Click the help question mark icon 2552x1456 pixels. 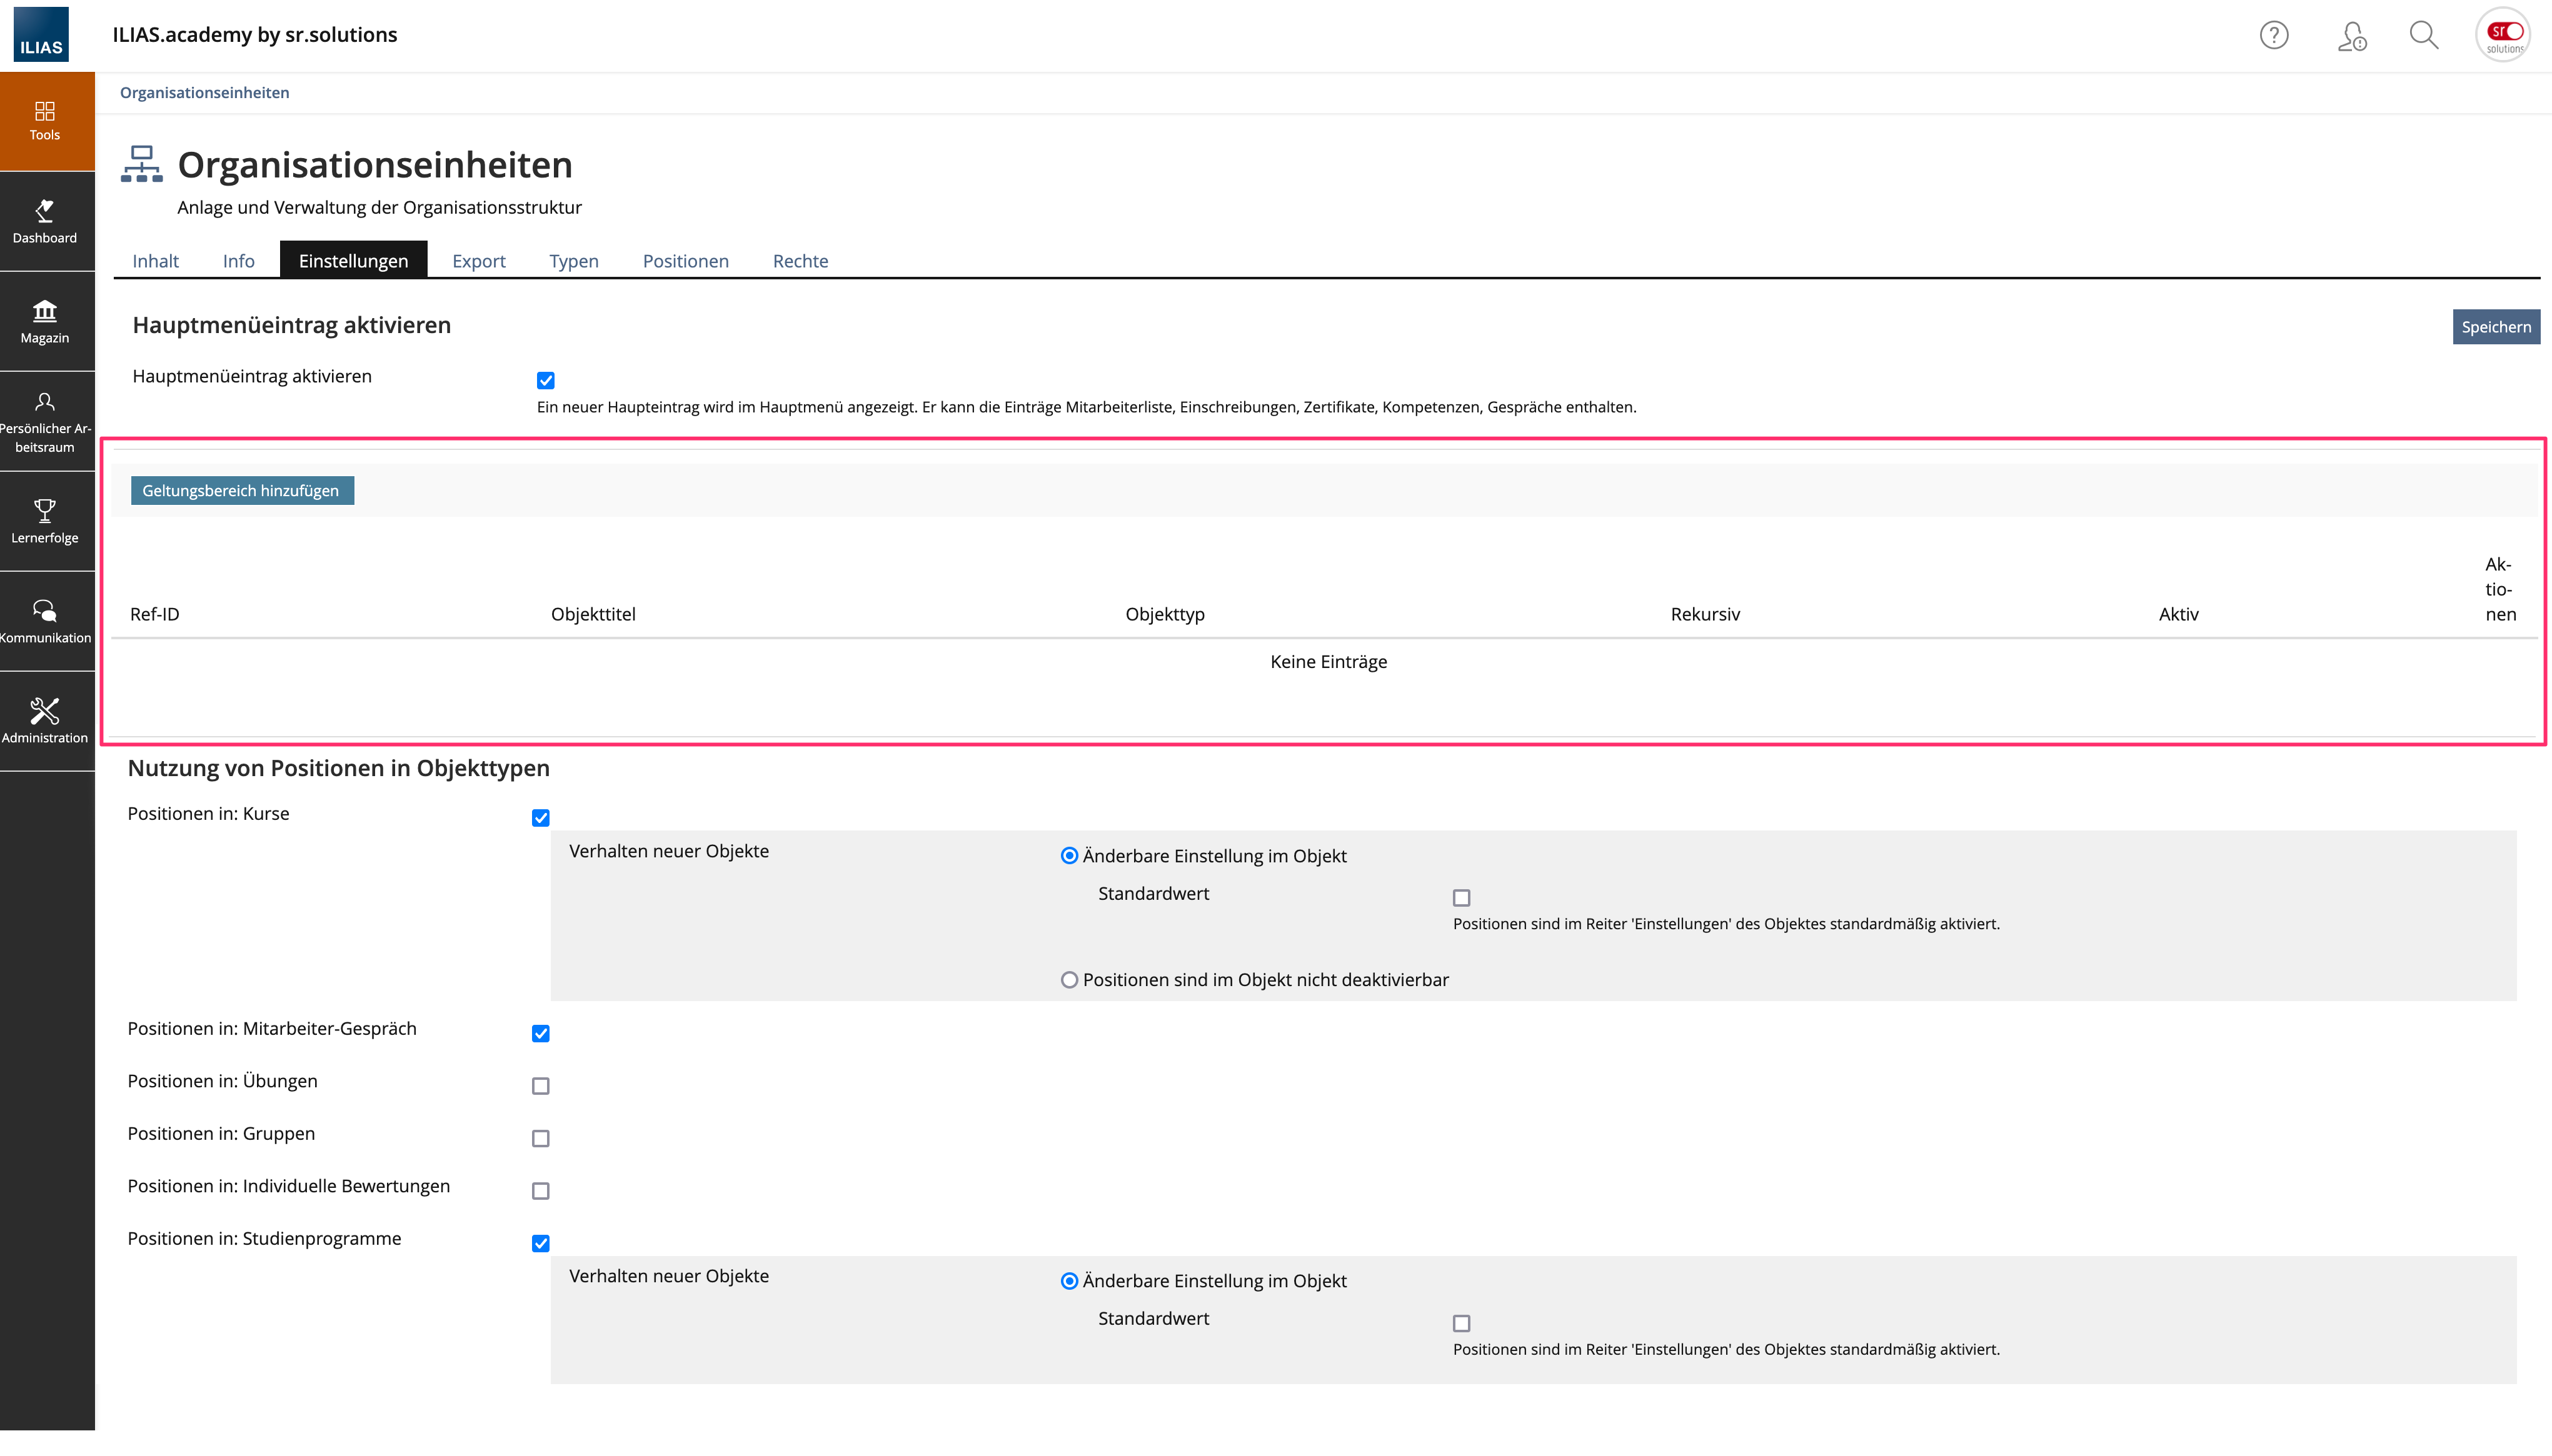coord(2273,35)
